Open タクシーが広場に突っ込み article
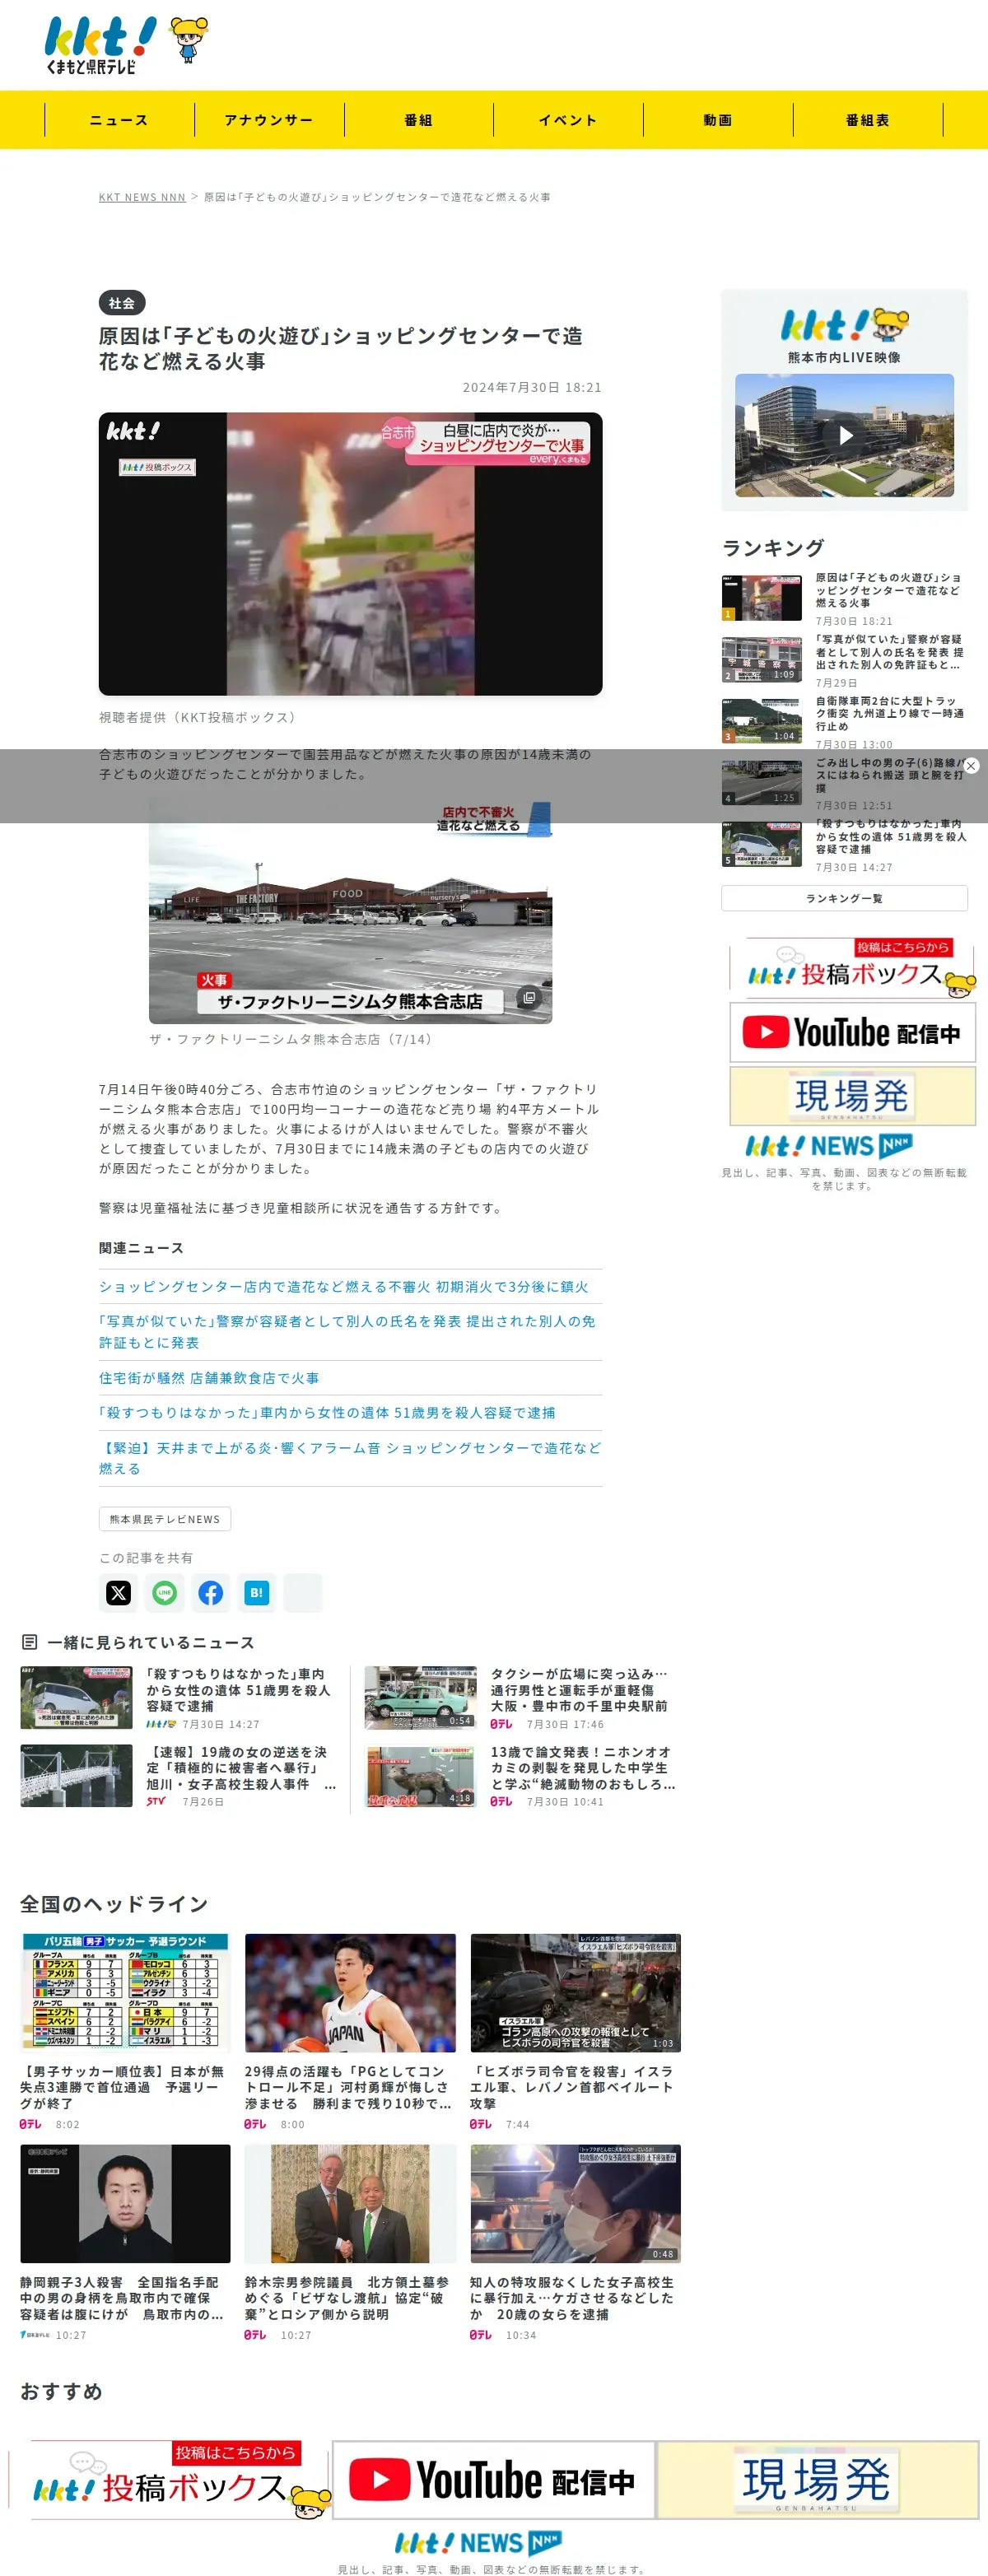The width and height of the screenshot is (988, 2576). [x=579, y=1690]
